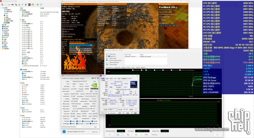254x138 pixels.
Task: Click the user profile icon in AIDA64 toolbar
Action: click(26, 4)
